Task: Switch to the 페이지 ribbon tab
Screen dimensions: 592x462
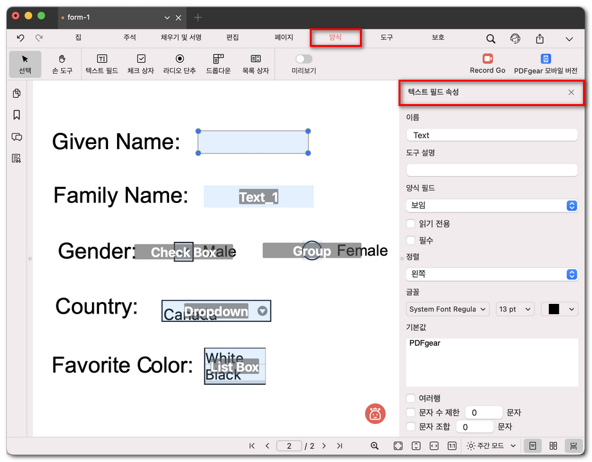Action: [284, 37]
